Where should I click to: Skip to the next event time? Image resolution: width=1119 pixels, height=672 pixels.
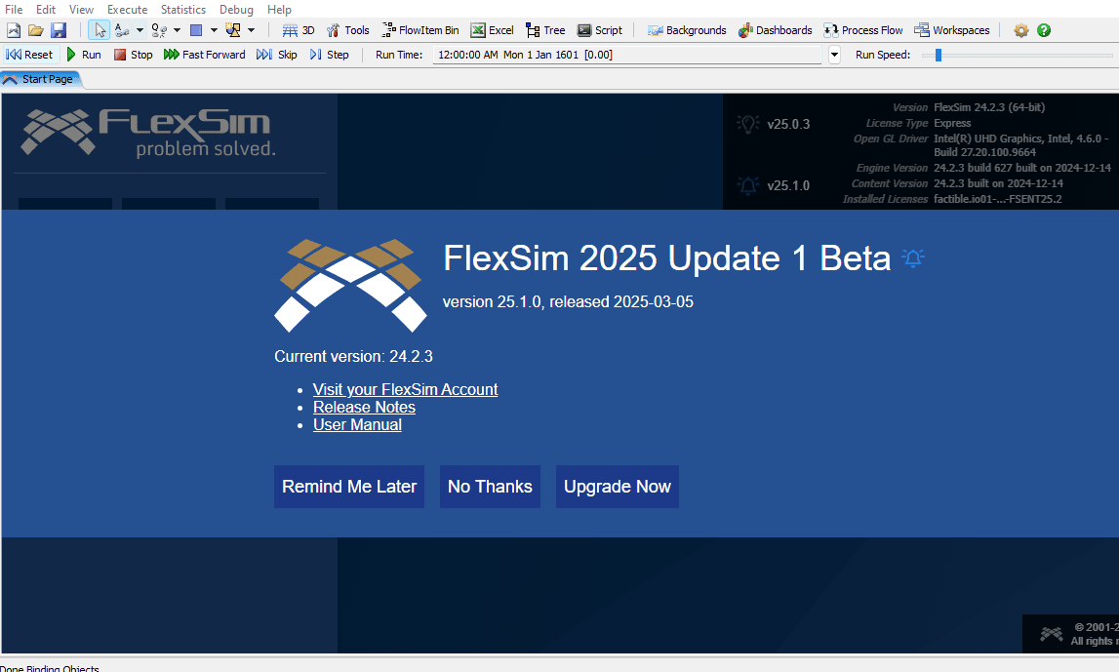277,55
